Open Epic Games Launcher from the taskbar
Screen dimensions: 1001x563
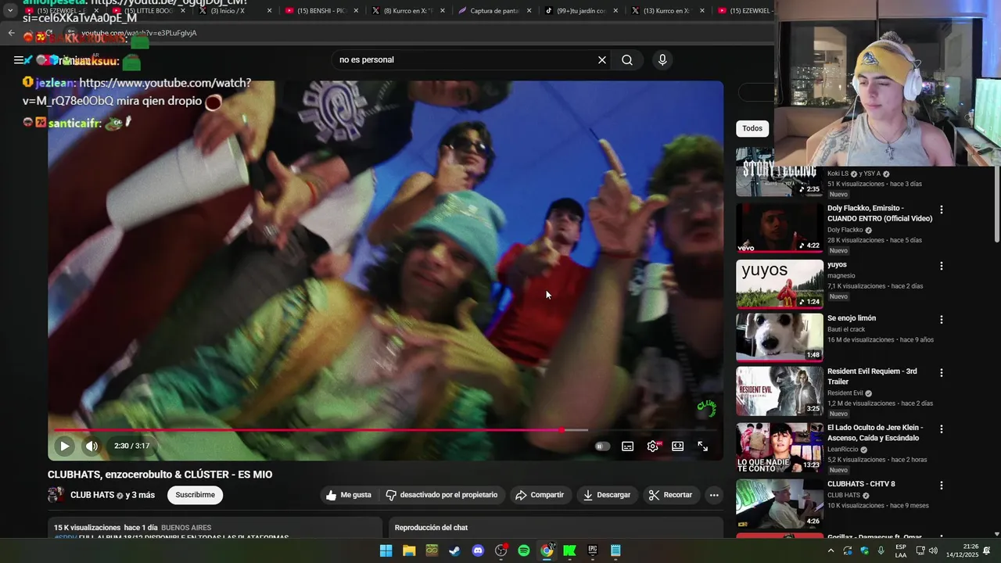(x=593, y=550)
